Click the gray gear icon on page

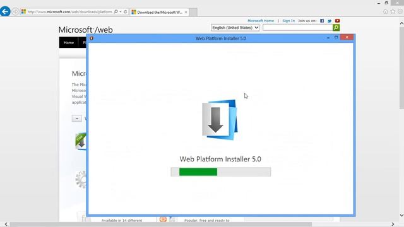tap(81, 179)
